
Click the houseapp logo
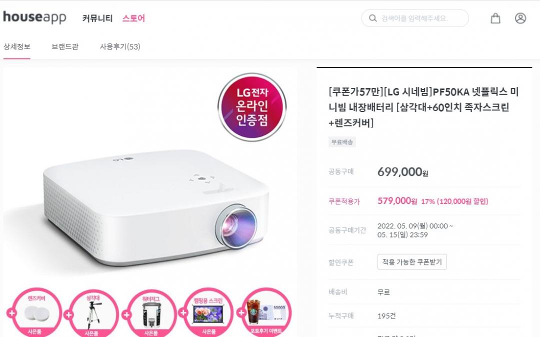tap(35, 17)
